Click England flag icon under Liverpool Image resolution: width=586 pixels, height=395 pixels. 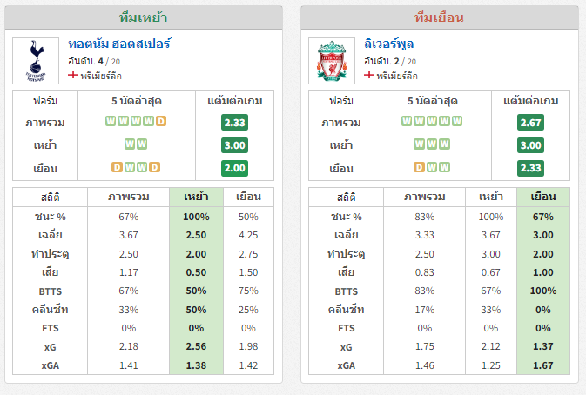369,76
